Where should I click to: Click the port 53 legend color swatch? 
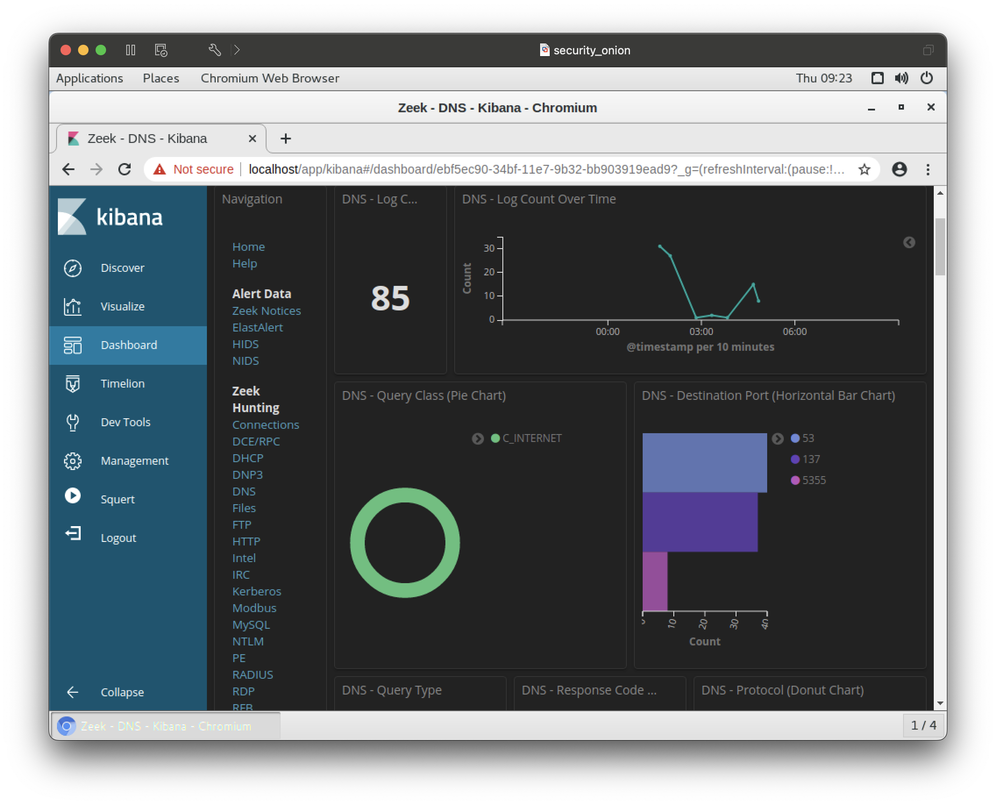[795, 438]
